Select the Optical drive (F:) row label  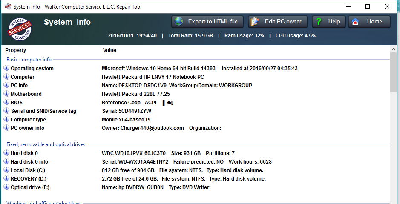[x=30, y=187]
